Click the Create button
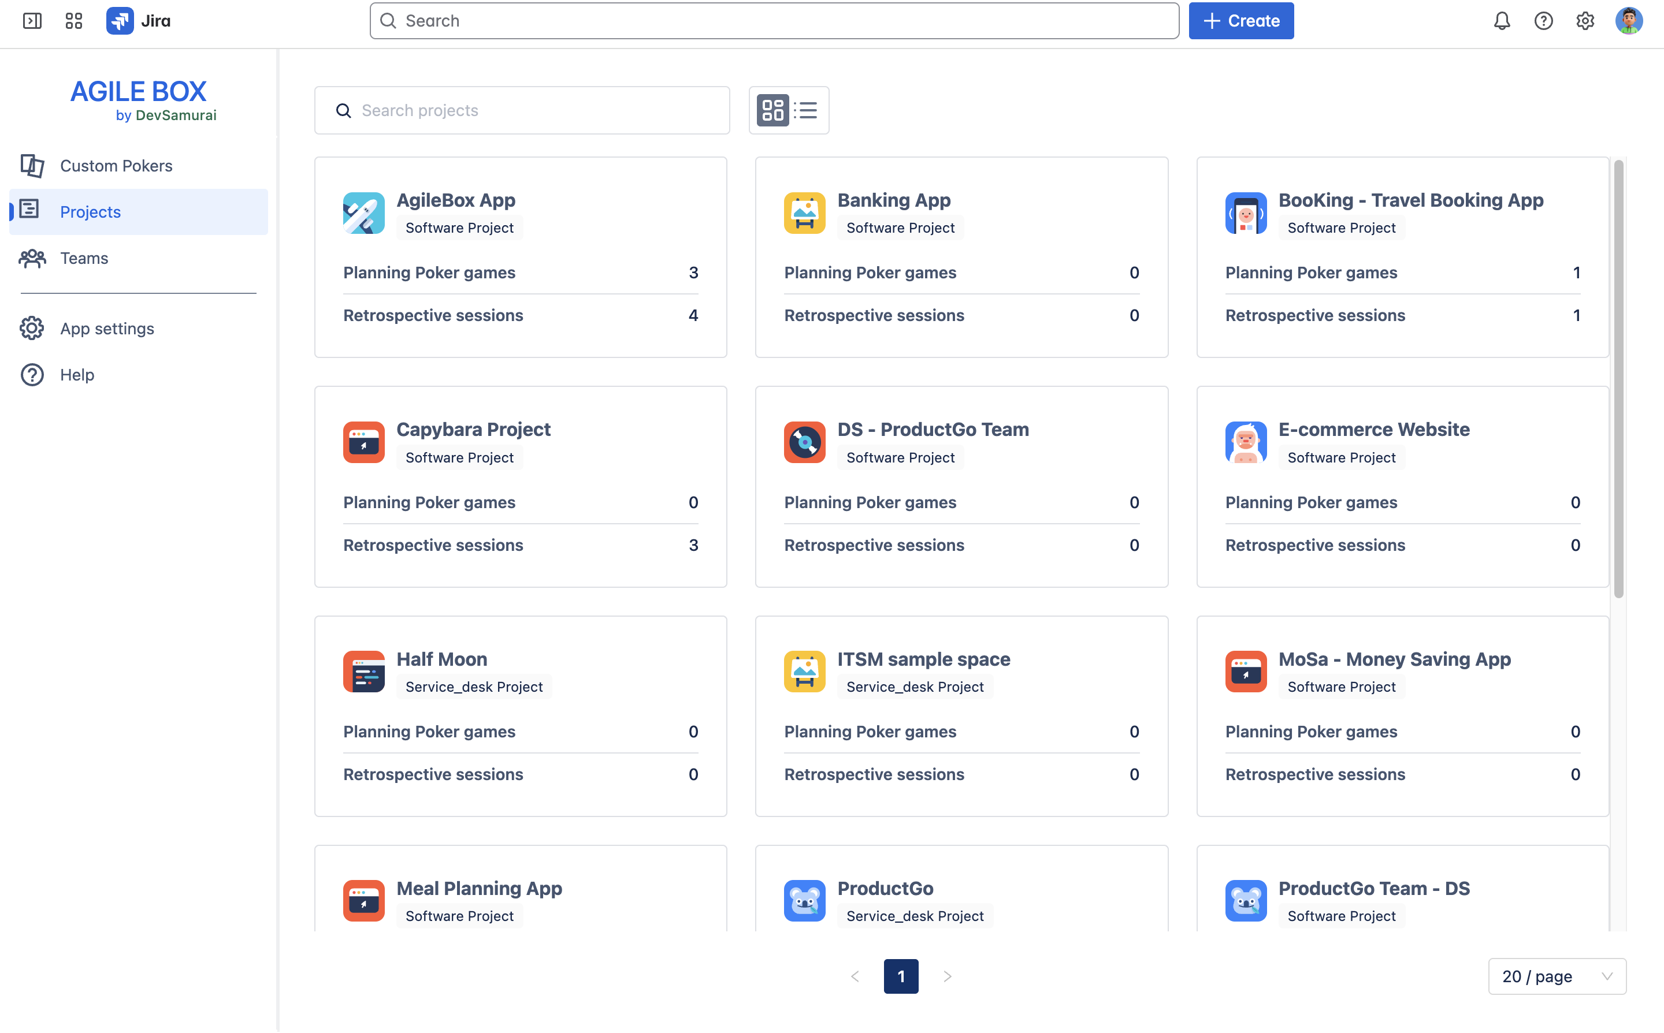The image size is (1664, 1033). pos(1241,20)
